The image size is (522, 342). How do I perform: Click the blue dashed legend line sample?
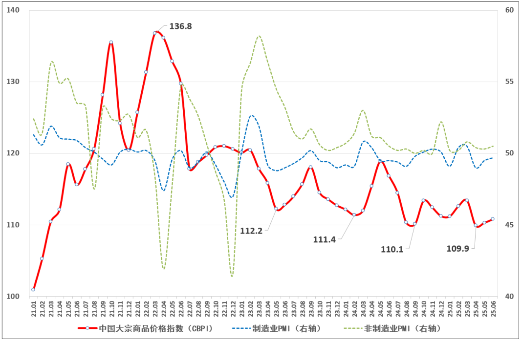[241, 328]
